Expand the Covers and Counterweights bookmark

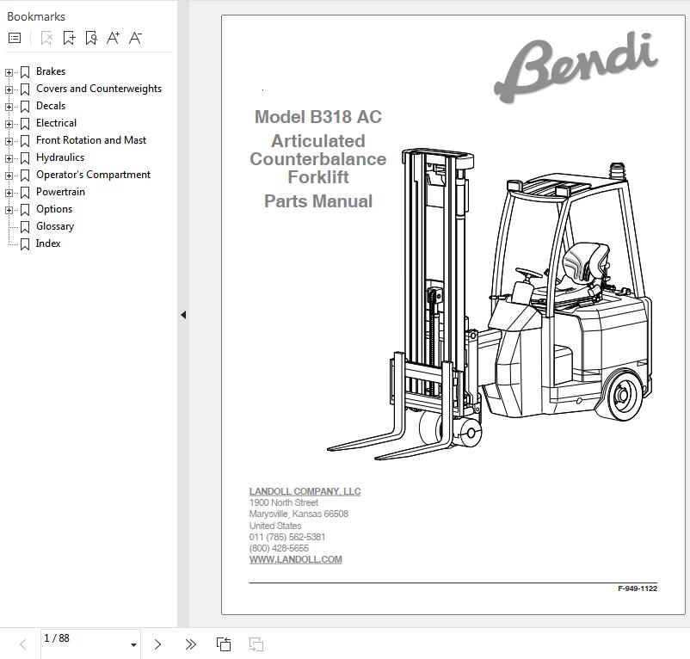[x=9, y=89]
